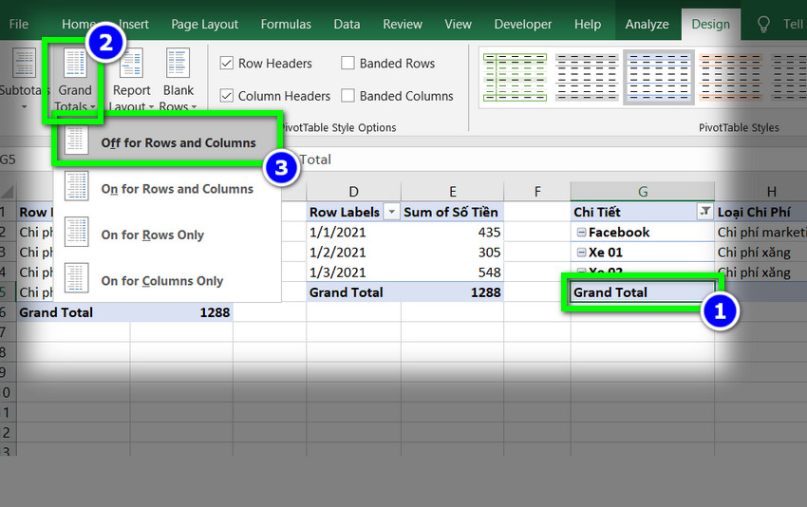Select column D header
807x507 pixels.
coord(353,192)
